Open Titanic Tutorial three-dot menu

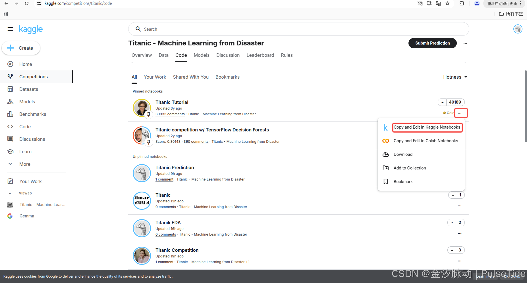pyautogui.click(x=460, y=113)
